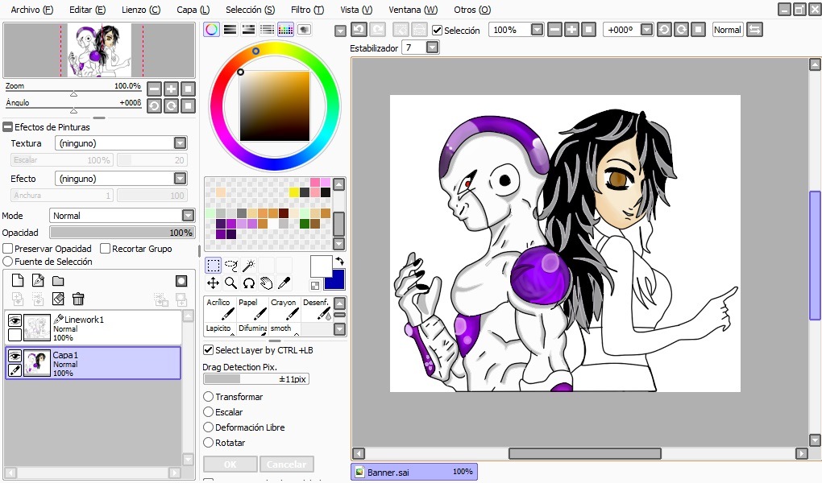Image resolution: width=822 pixels, height=483 pixels.
Task: Select the rectangular selection tool
Action: coord(213,265)
